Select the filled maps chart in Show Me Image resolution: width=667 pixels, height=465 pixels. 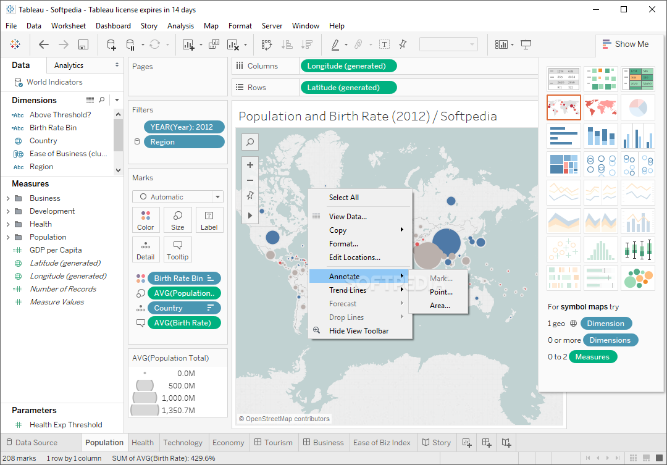[x=601, y=107]
